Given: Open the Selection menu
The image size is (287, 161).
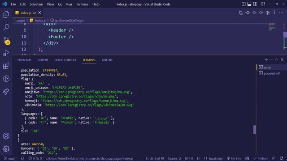Looking at the screenshot, I should click(36, 4).
